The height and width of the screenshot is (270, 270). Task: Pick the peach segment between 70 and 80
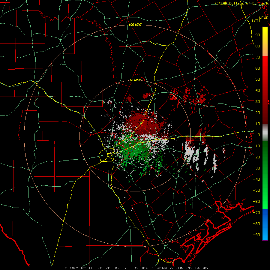pyautogui.click(x=265, y=51)
